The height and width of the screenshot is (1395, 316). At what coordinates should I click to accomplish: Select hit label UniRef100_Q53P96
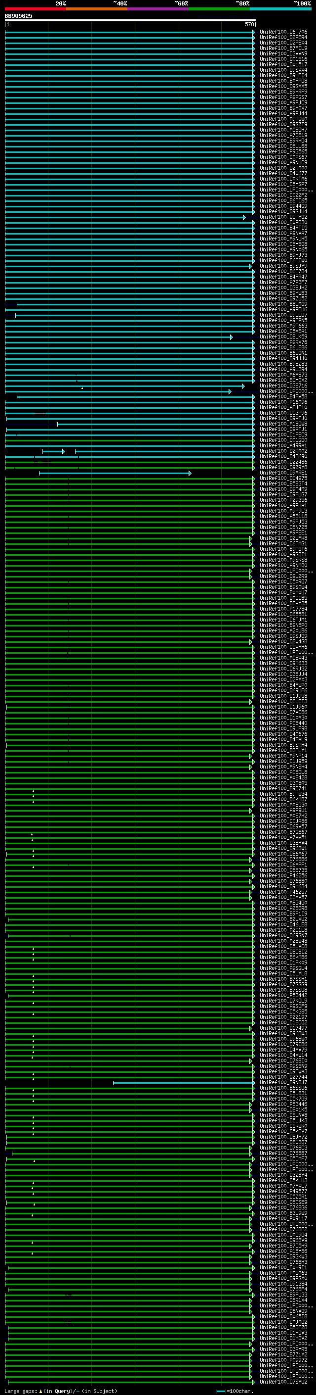283,413
